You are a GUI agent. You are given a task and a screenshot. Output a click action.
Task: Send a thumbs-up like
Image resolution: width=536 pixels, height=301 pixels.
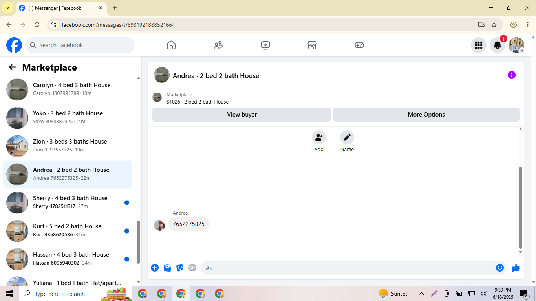[x=516, y=268]
